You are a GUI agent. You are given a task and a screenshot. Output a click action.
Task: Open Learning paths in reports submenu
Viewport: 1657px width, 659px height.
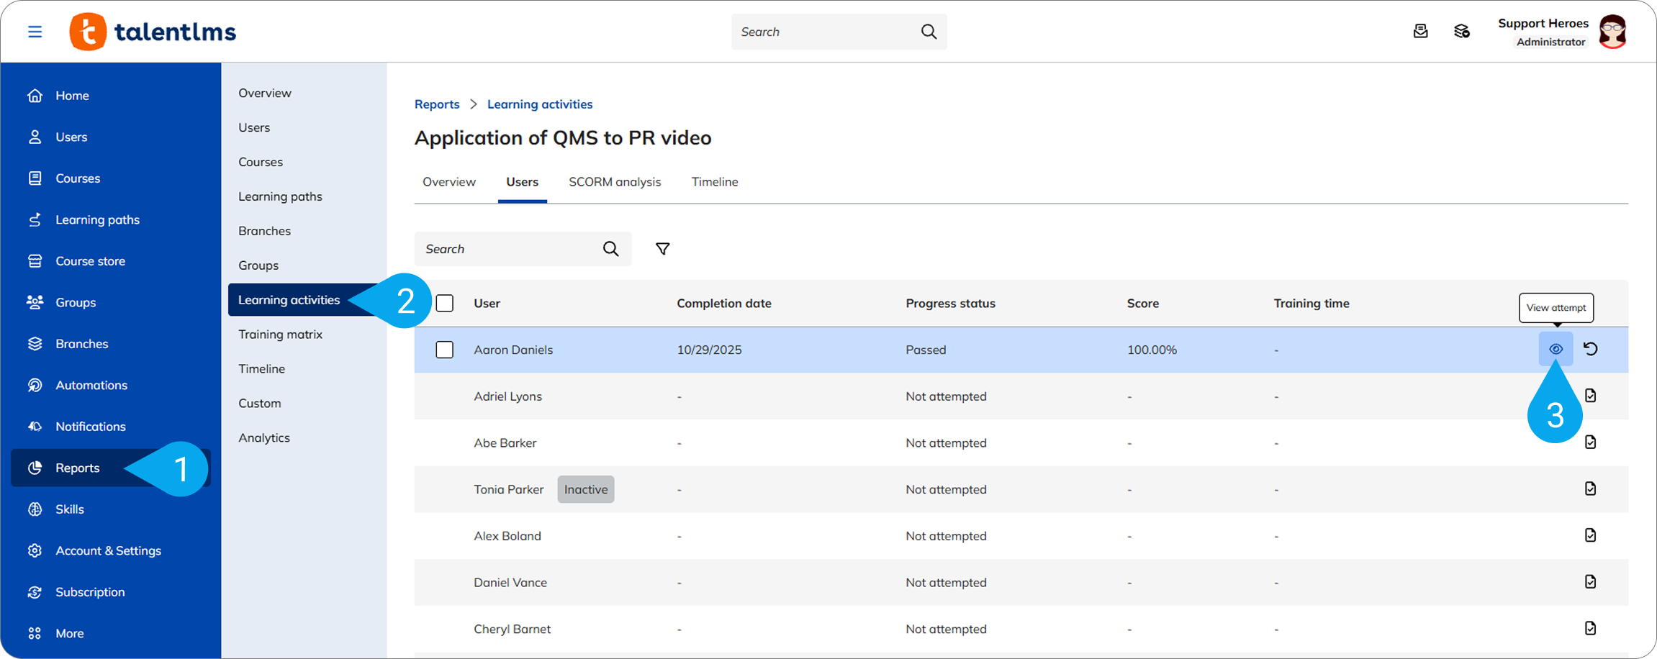point(280,196)
